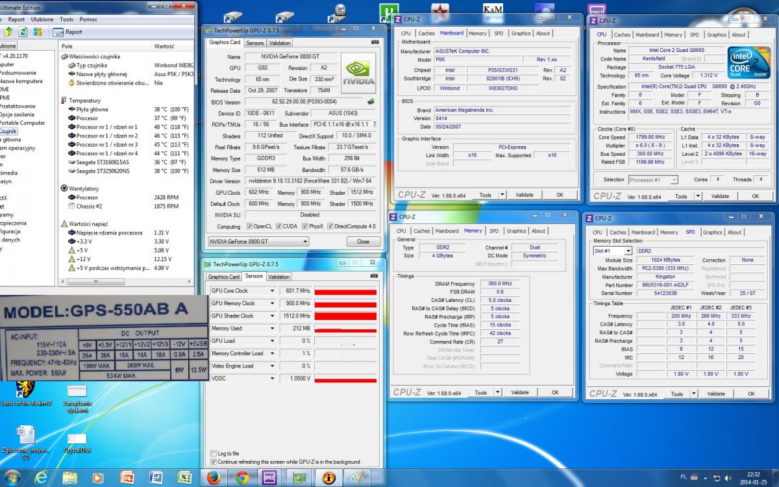Image resolution: width=779 pixels, height=487 pixels.
Task: Open Windows Media Player taskbar icon
Action: pos(98,477)
